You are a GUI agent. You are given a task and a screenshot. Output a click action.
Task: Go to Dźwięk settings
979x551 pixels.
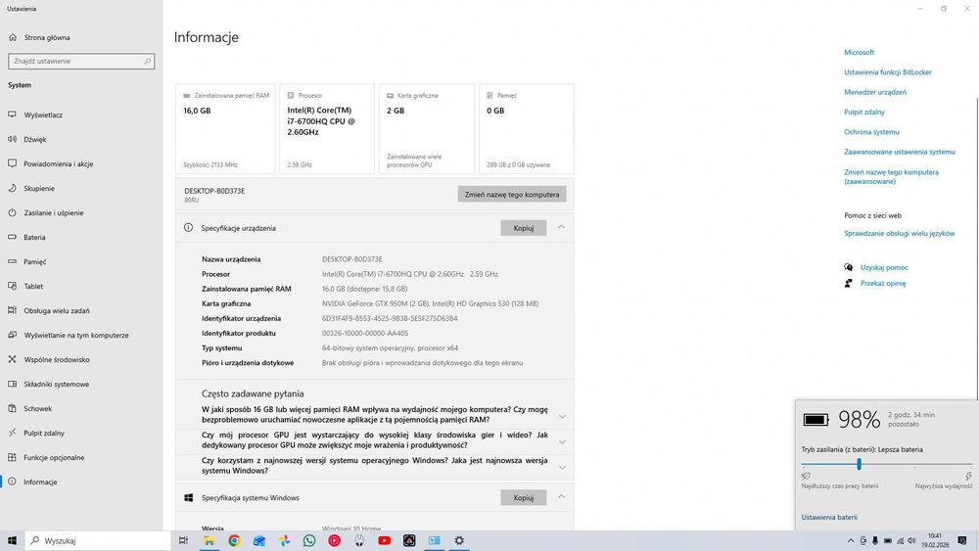pos(35,139)
